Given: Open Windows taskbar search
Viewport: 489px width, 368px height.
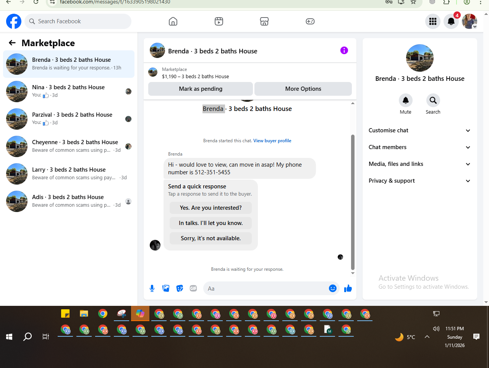Looking at the screenshot, I should pyautogui.click(x=28, y=337).
